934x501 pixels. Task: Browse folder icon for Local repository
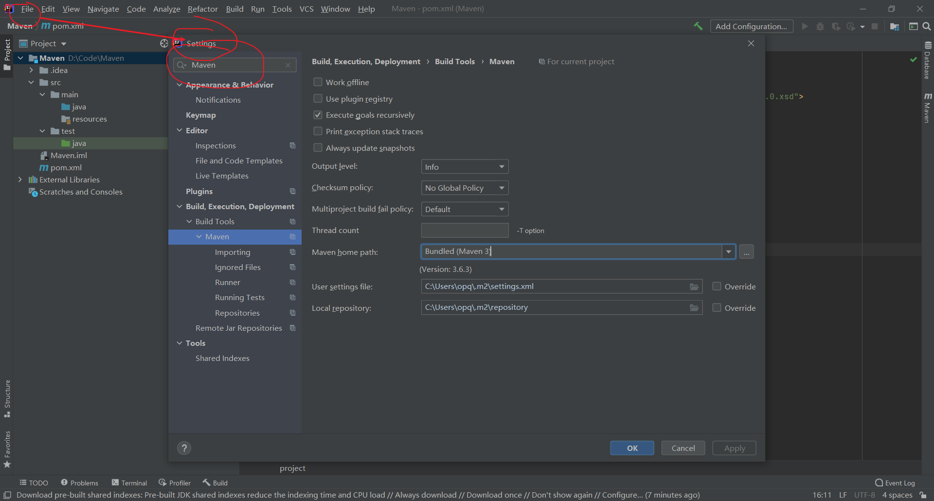tap(694, 307)
